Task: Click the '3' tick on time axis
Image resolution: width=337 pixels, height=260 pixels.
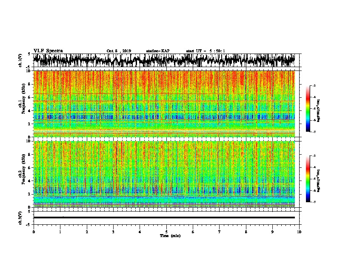Action: coord(113,232)
